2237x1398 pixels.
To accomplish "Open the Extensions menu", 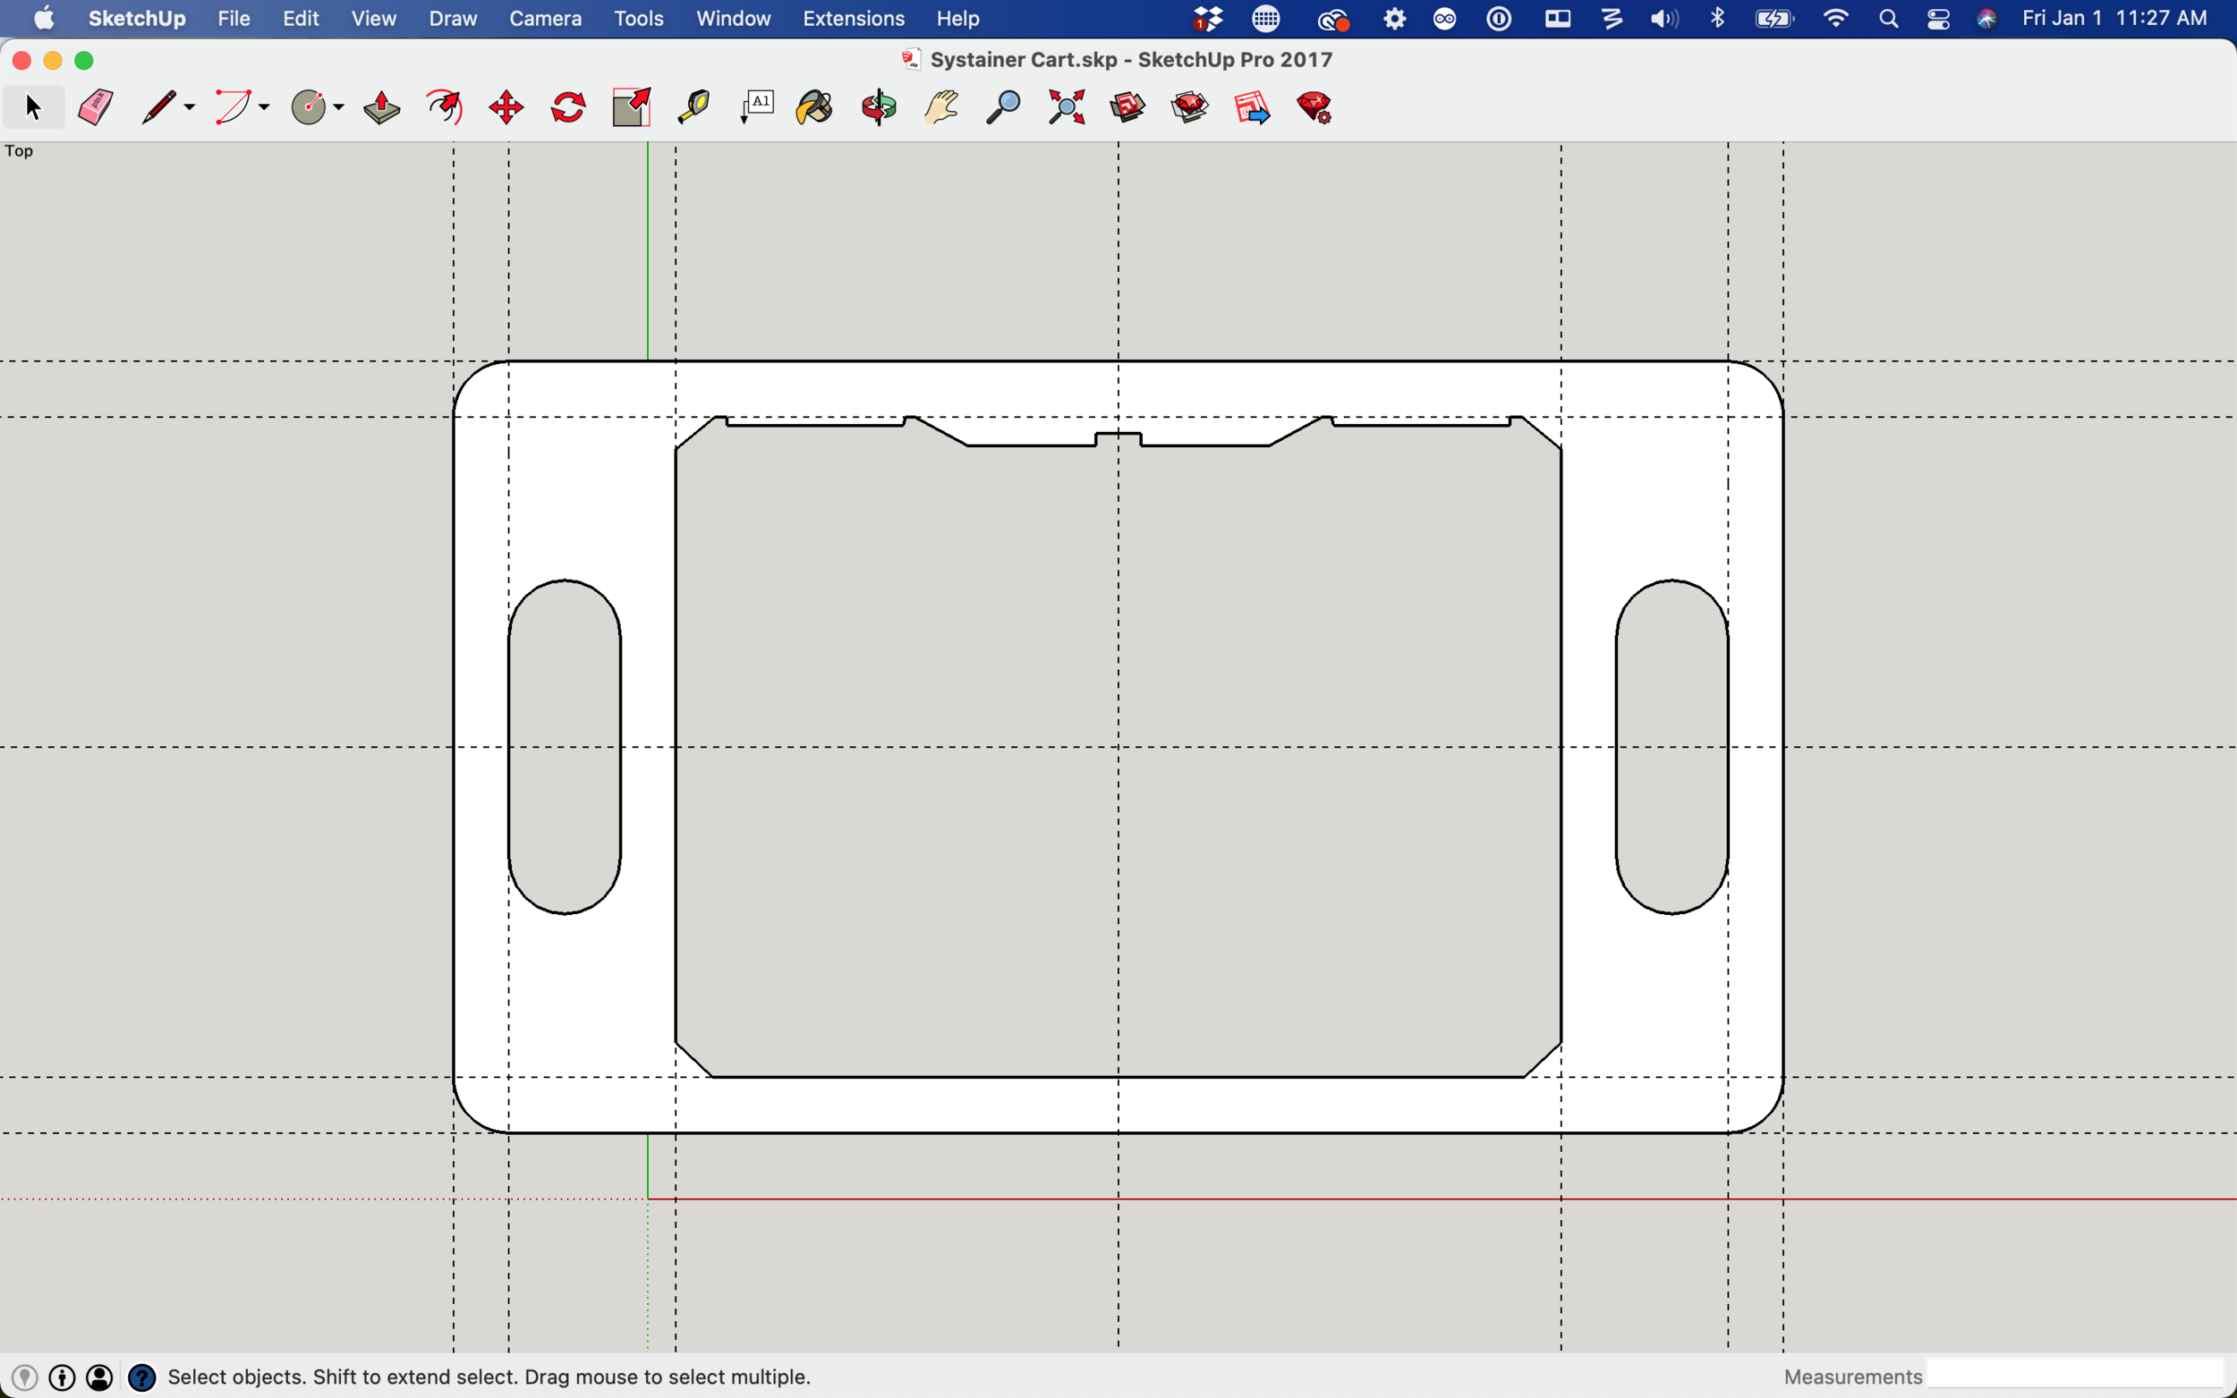I will 853,19.
